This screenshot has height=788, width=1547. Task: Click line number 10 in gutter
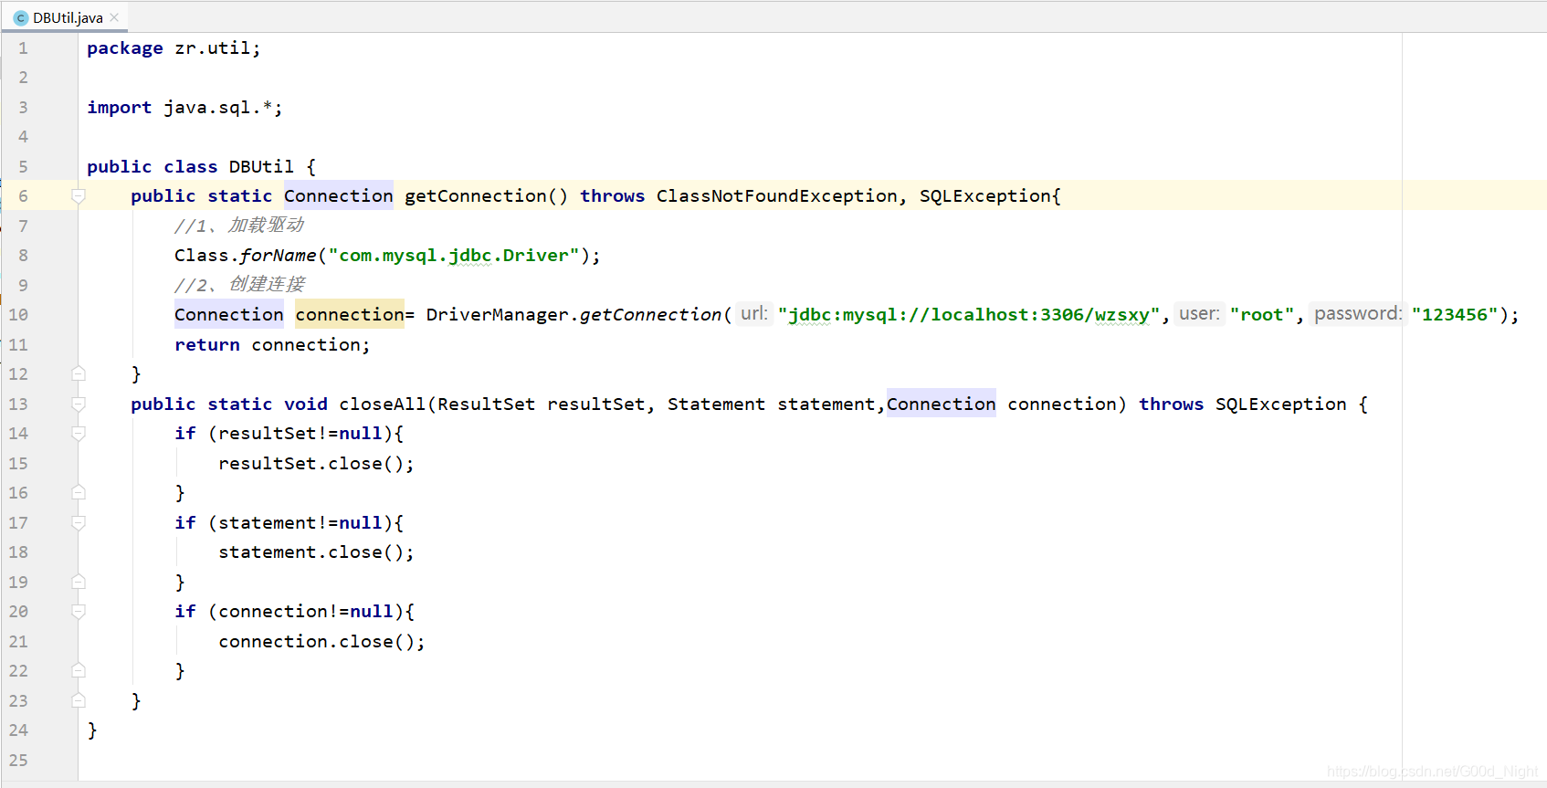tap(18, 314)
